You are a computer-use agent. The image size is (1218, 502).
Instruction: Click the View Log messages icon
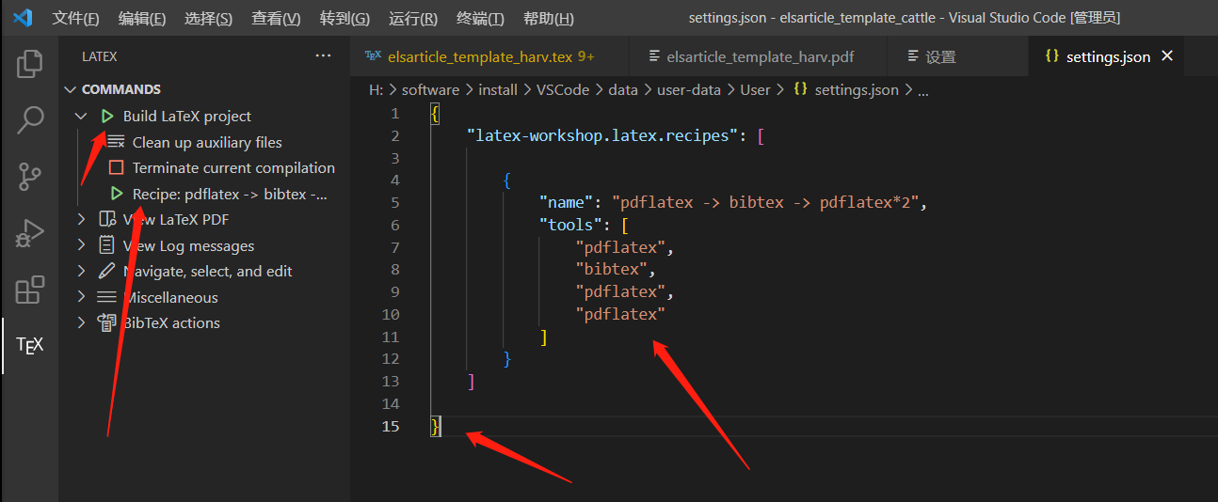coord(107,245)
